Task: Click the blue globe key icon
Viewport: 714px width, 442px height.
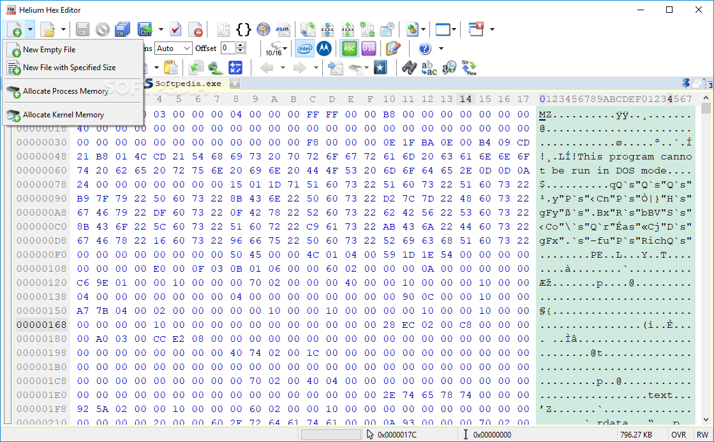Action: [x=263, y=29]
